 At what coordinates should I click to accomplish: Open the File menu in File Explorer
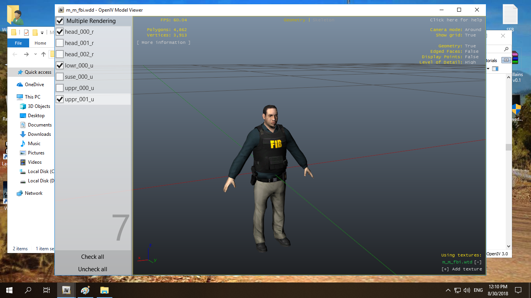[x=18, y=43]
